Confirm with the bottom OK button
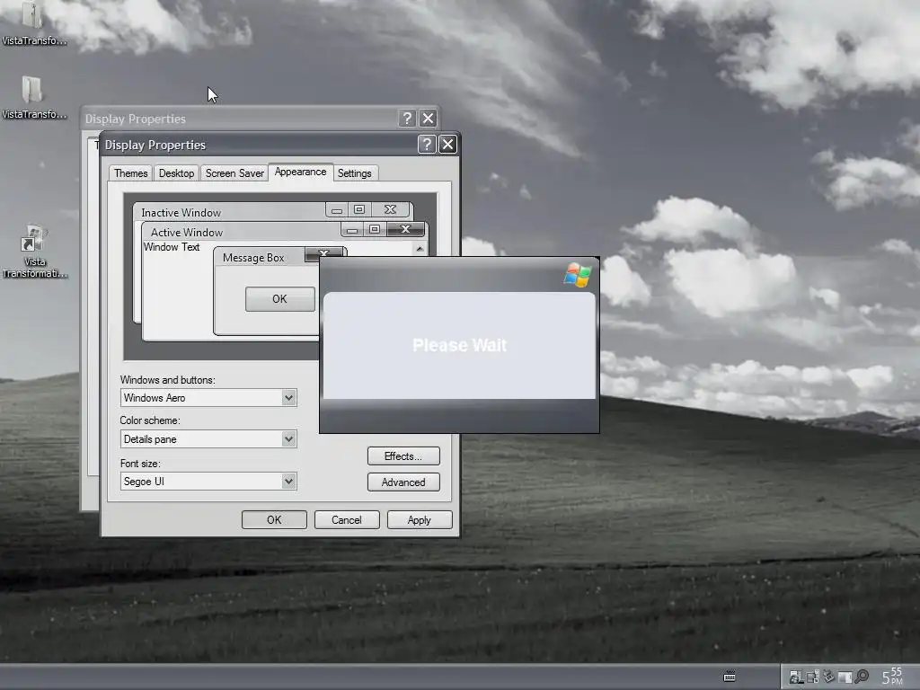The height and width of the screenshot is (690, 920). point(274,520)
